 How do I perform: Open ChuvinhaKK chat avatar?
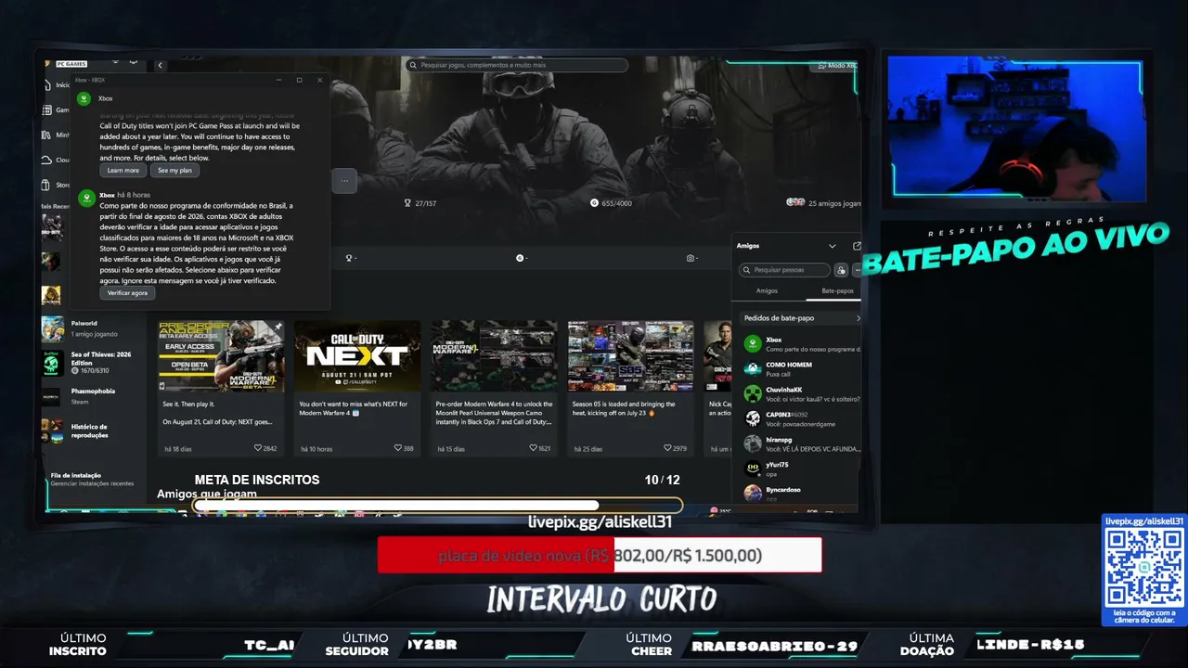tap(753, 393)
